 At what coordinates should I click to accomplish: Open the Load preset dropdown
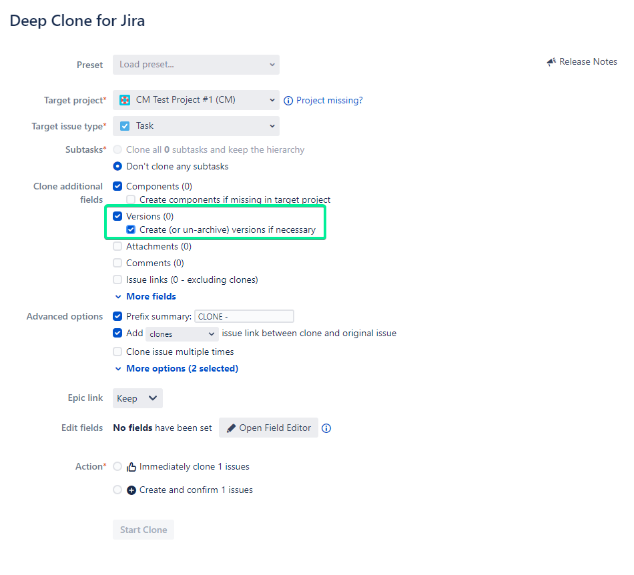click(196, 65)
